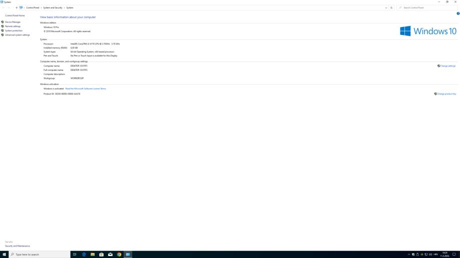Open the Windows Start menu

[4, 255]
